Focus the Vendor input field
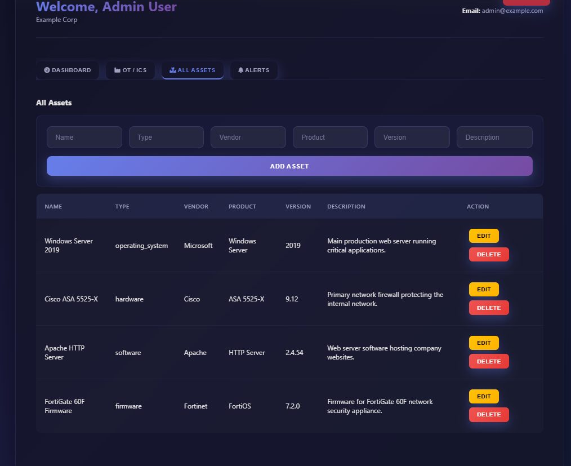The width and height of the screenshot is (571, 466). click(x=248, y=137)
